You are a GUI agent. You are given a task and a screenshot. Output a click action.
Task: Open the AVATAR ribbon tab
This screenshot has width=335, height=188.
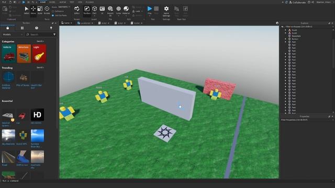coord(63,2)
